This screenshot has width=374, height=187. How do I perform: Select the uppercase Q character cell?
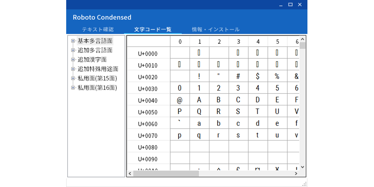click(x=200, y=111)
